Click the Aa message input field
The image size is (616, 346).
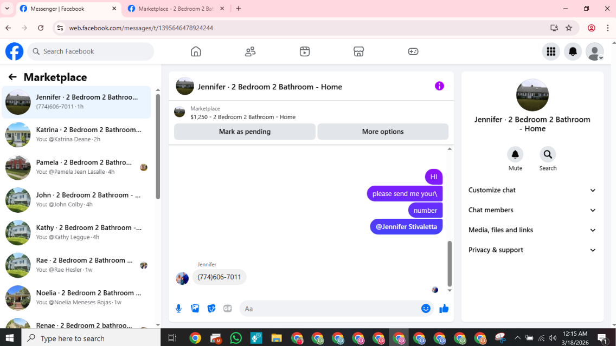(x=330, y=309)
